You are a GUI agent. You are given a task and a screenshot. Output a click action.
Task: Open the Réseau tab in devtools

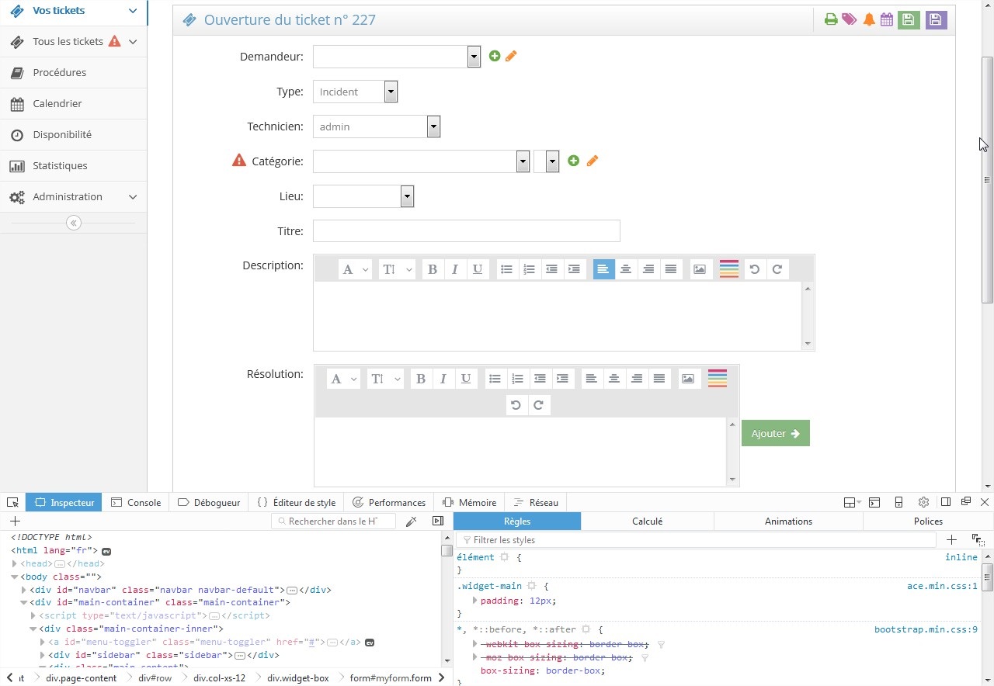[536, 503]
